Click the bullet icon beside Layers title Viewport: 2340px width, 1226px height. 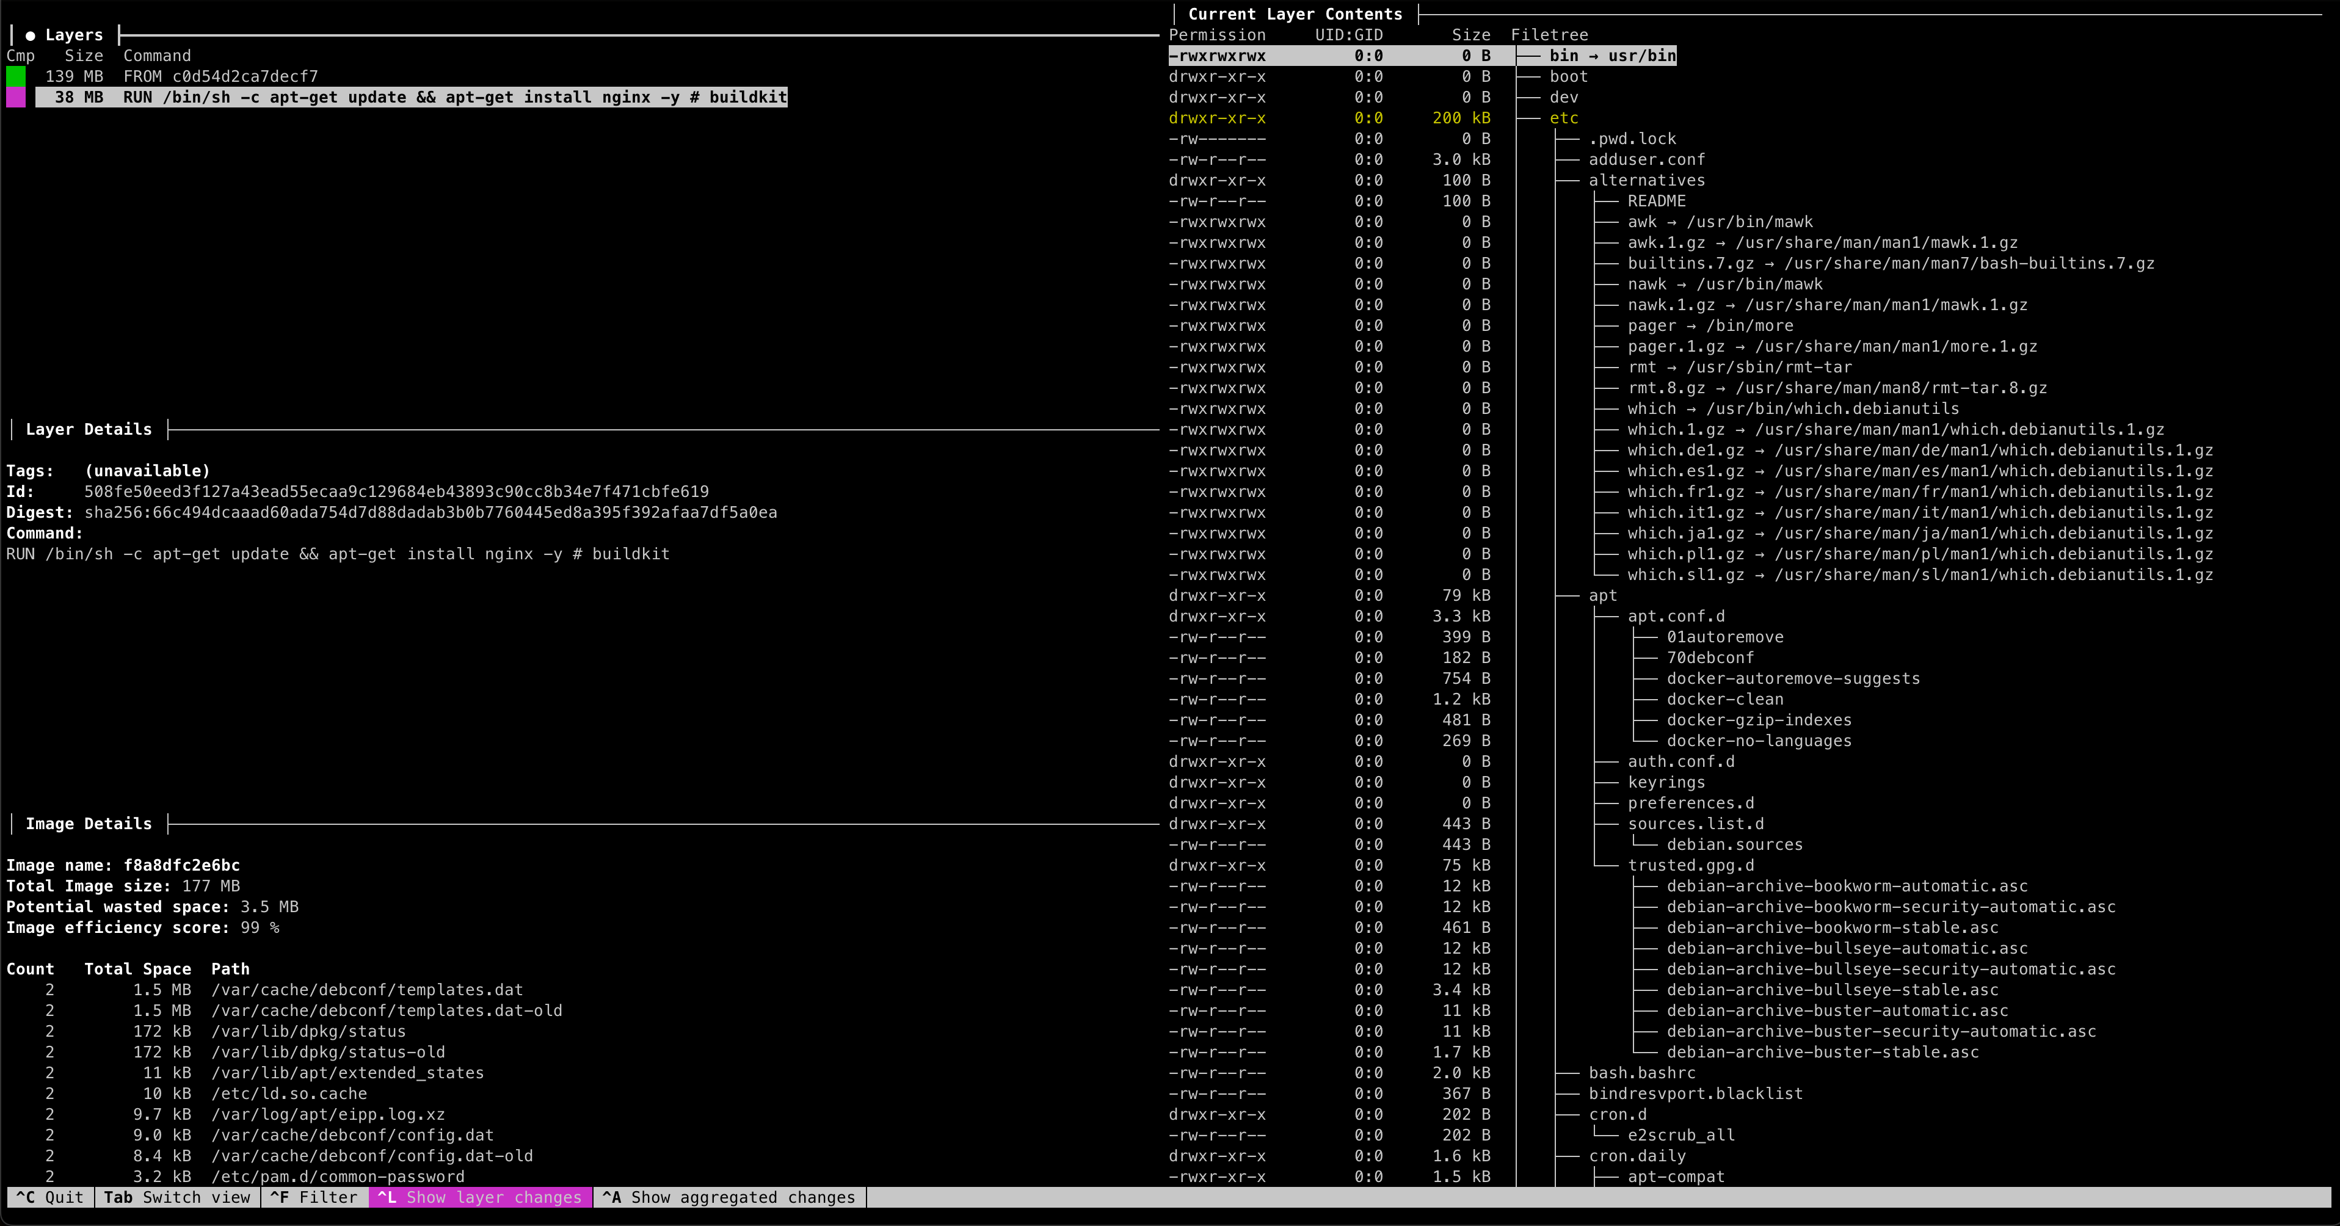coord(31,35)
